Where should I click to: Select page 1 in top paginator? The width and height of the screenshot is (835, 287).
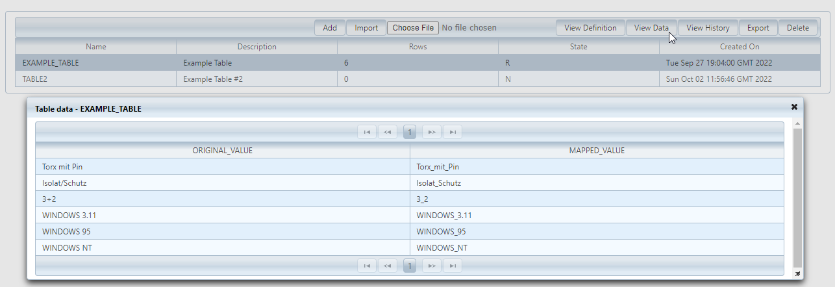[x=410, y=132]
